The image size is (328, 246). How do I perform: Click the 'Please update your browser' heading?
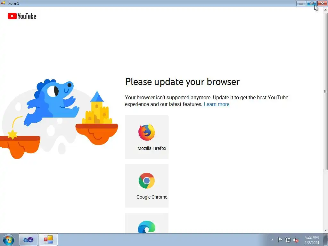click(182, 82)
